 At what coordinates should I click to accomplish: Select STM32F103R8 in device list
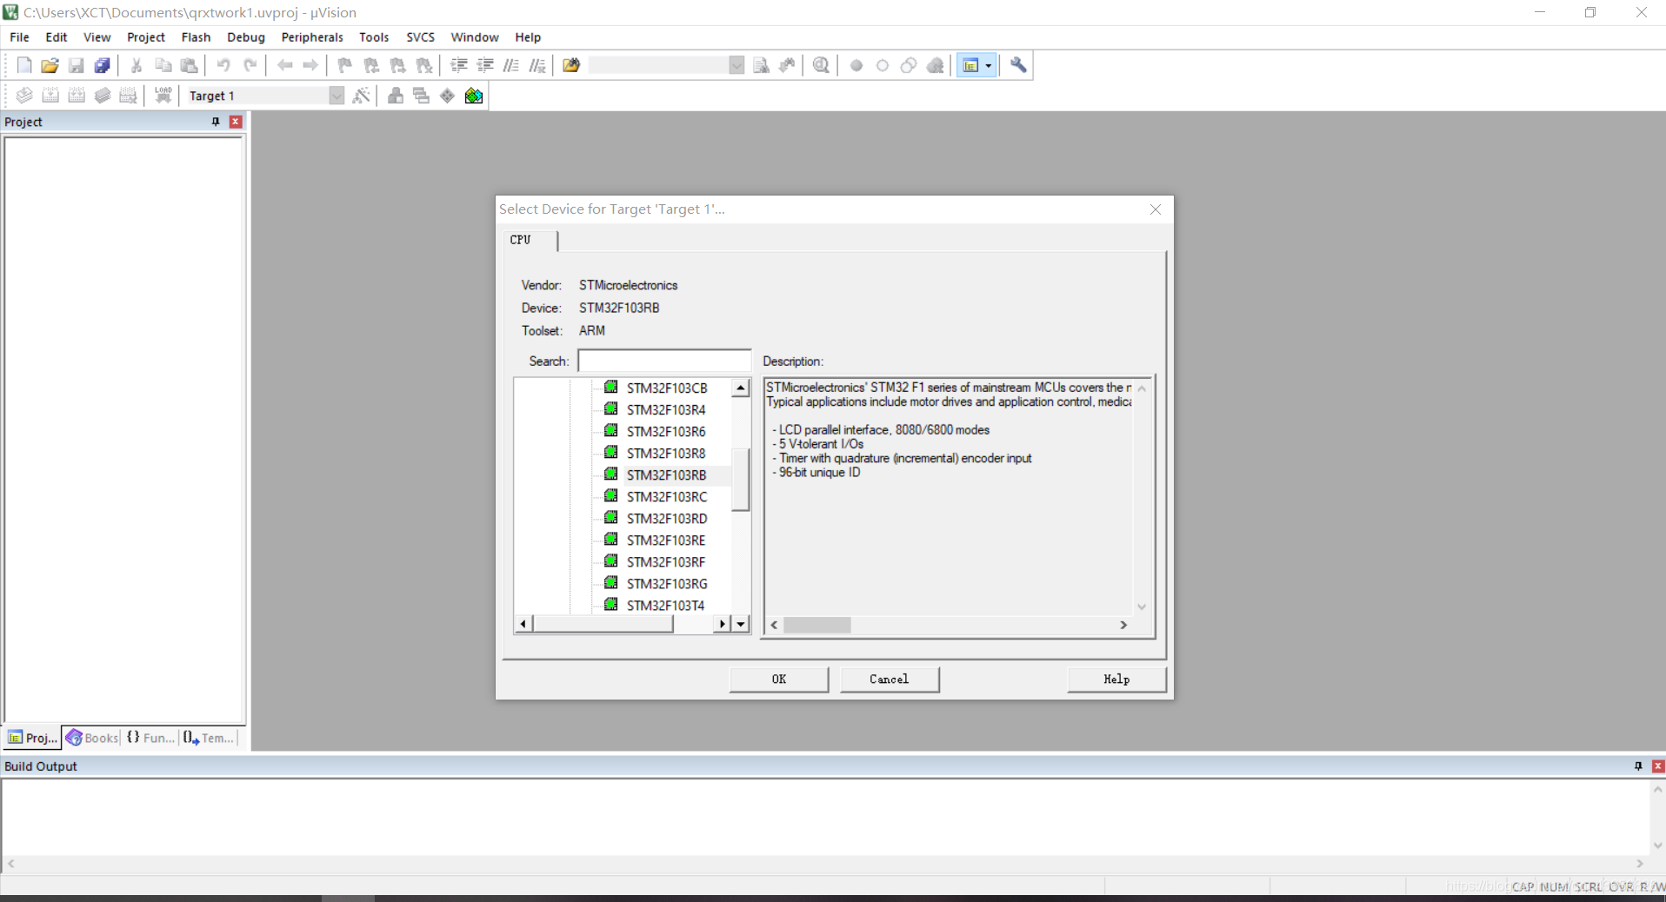pos(666,454)
